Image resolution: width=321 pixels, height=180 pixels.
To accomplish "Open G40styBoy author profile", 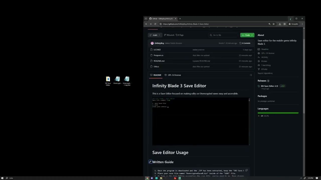I will point(159,43).
